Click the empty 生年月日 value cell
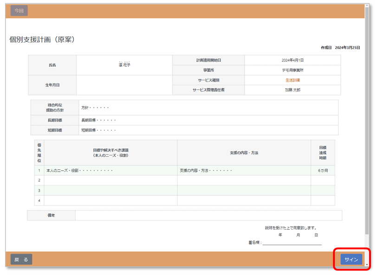 coord(124,85)
